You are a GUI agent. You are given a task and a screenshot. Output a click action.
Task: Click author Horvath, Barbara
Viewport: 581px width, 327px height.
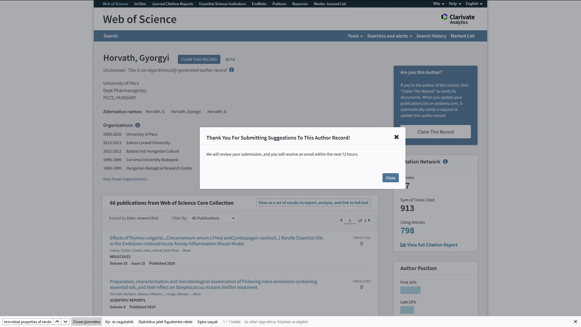tap(123, 294)
